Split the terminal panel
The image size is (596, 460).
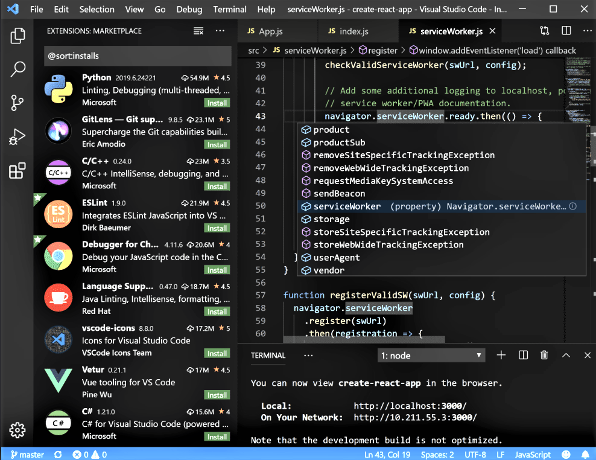523,355
